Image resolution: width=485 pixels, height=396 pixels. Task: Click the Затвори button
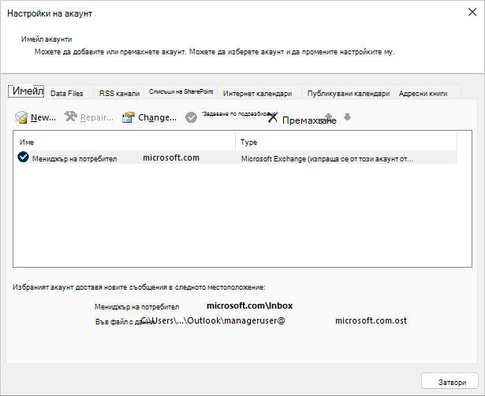(450, 382)
